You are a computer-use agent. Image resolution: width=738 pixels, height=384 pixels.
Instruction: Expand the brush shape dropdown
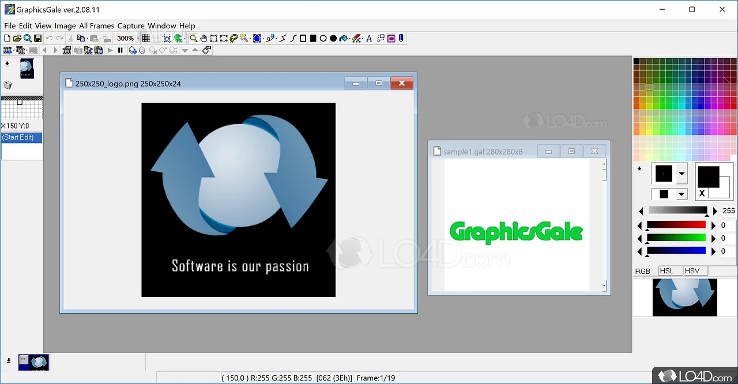tap(681, 174)
